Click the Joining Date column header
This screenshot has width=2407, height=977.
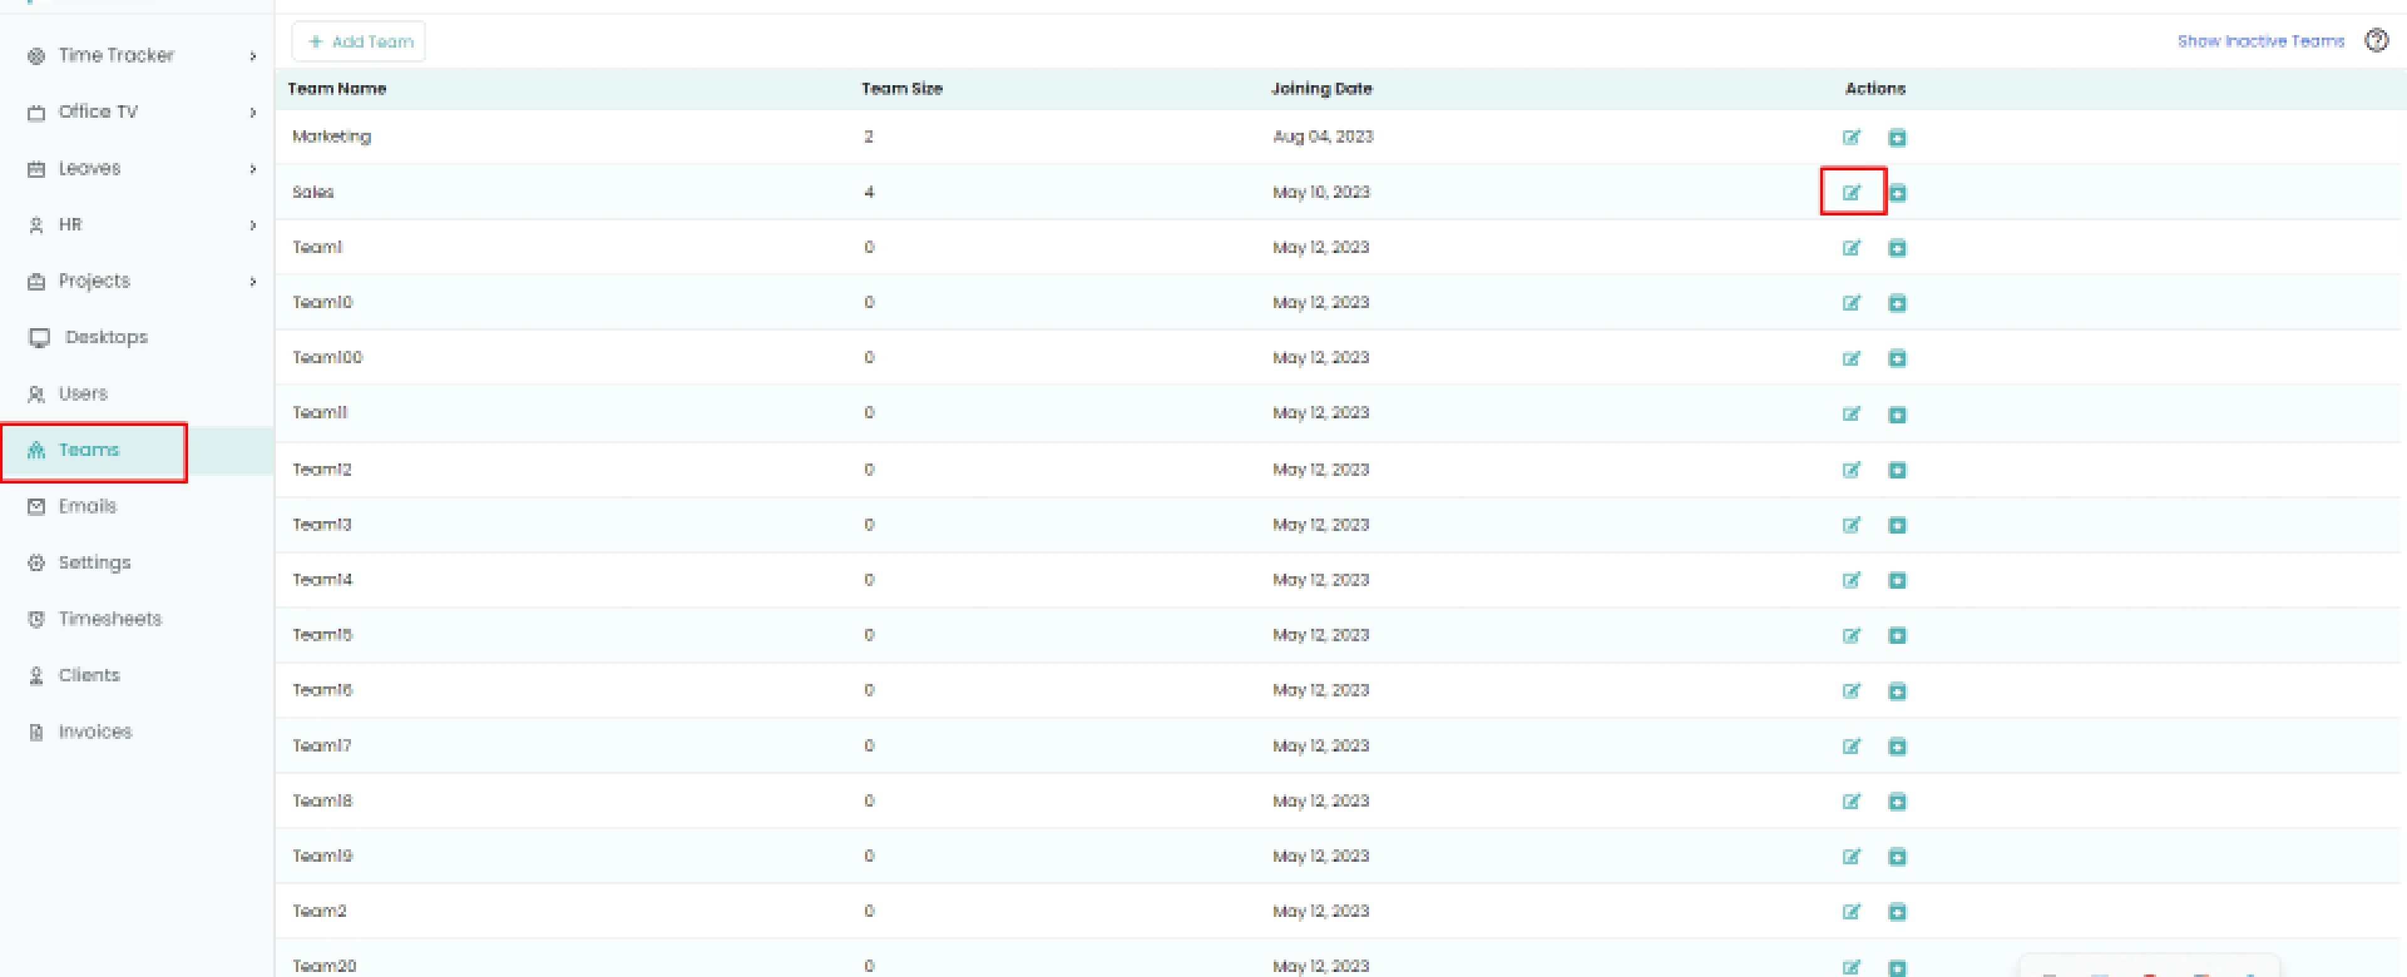tap(1321, 89)
